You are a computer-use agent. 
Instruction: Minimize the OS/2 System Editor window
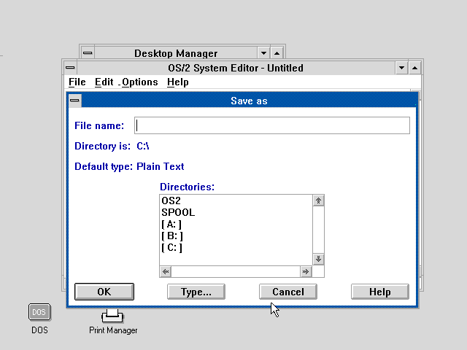click(x=402, y=68)
